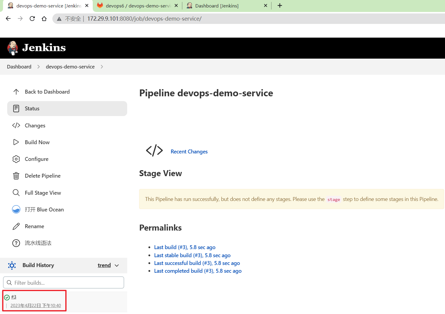Close the GitLab devops6 tab
This screenshot has width=445, height=314.
click(x=176, y=5)
